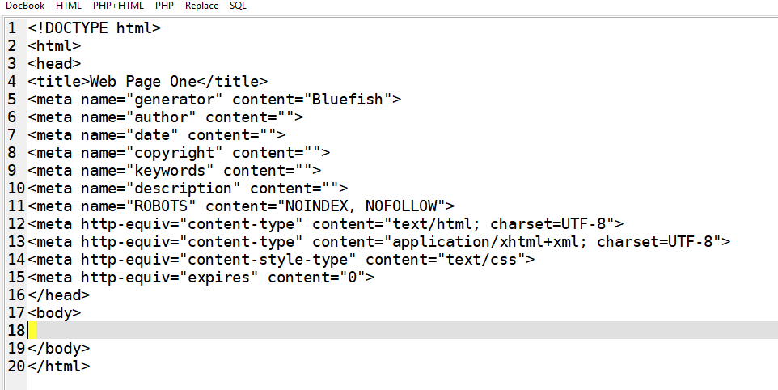Click the closing </head> tag
778x390 pixels.
coord(58,295)
